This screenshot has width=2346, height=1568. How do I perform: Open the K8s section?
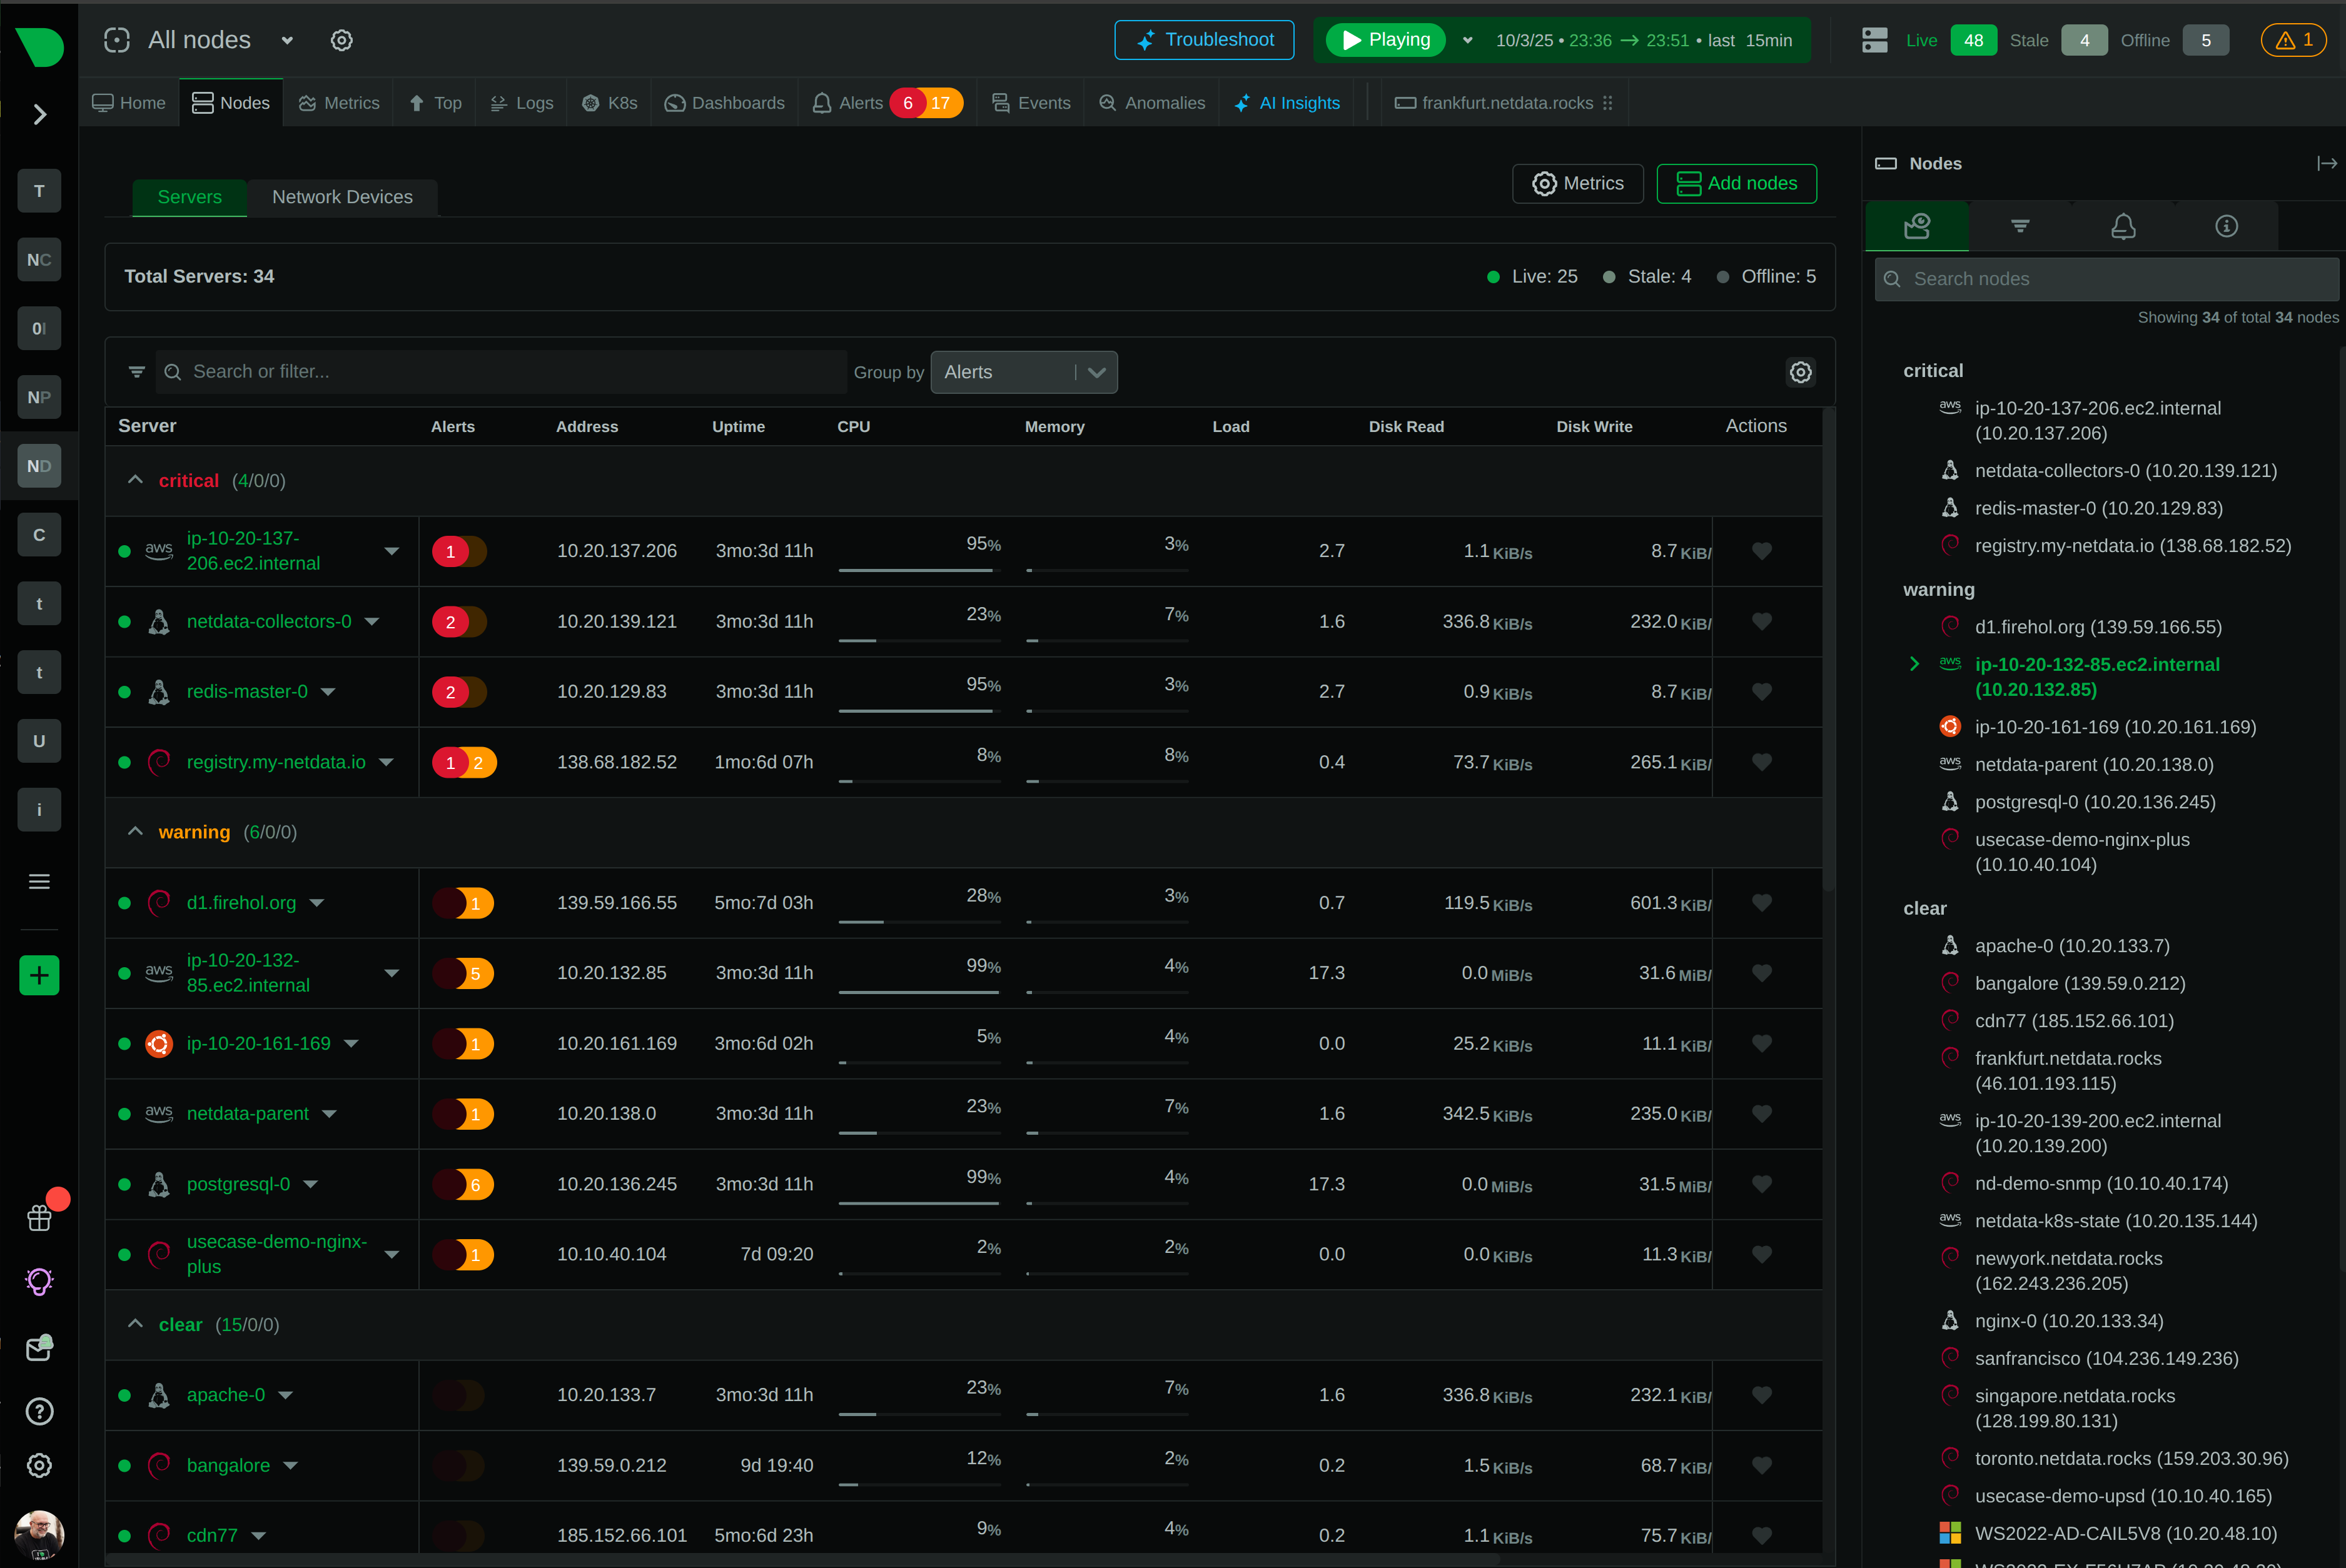tap(609, 102)
